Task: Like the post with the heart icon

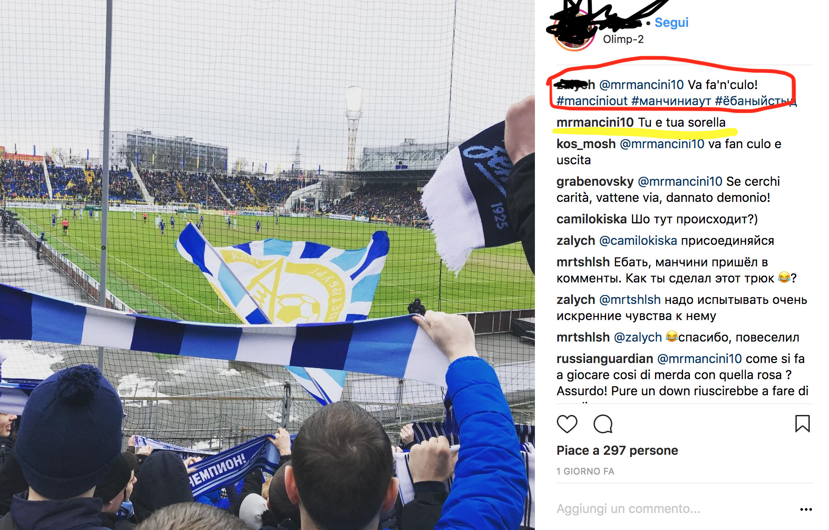Action: tap(567, 424)
